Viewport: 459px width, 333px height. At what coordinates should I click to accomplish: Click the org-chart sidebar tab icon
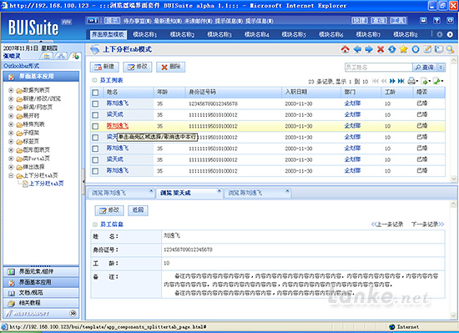[x=61, y=56]
